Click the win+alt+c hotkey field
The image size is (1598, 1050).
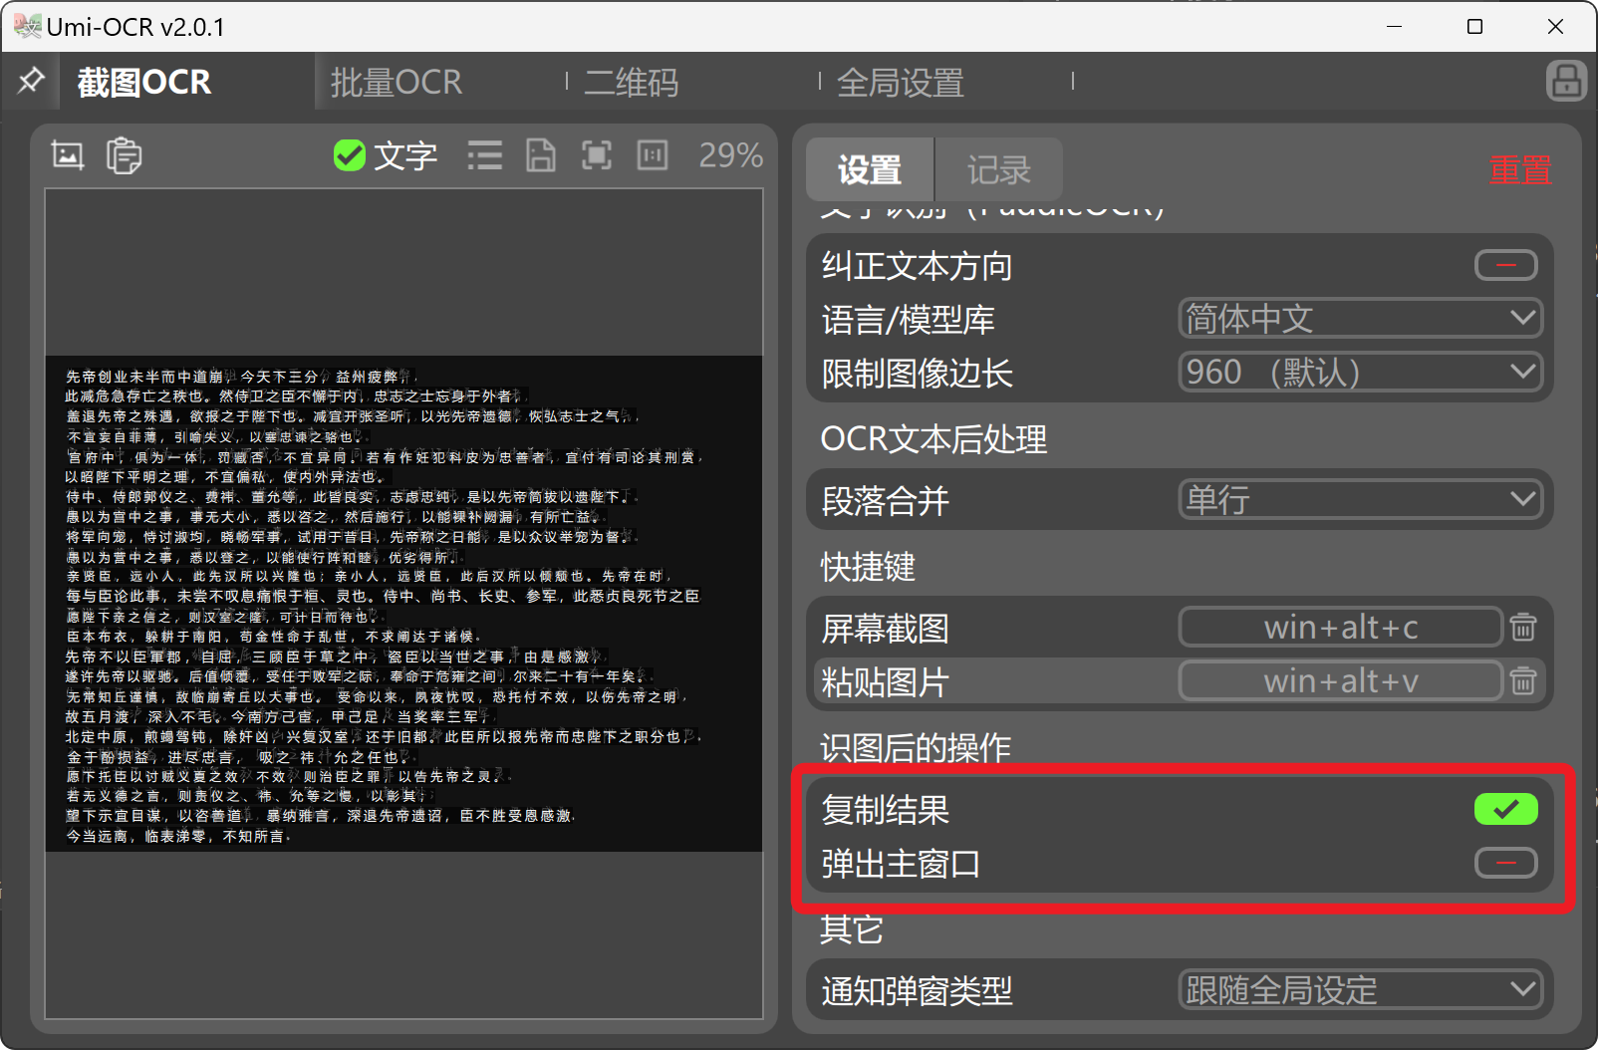tap(1341, 628)
